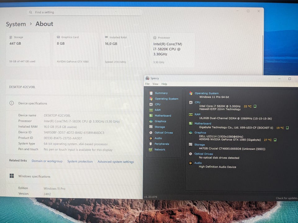This screenshot has height=223, width=298.
Task: Select Motherboard in Speccy navigation list
Action: click(163, 116)
